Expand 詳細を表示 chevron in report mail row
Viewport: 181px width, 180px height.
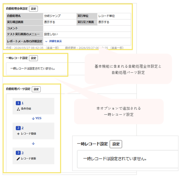coord(46,41)
